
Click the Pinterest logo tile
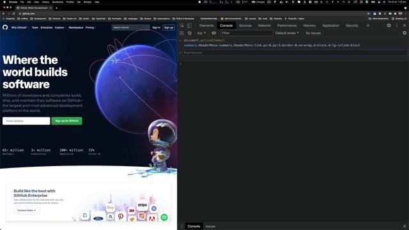click(121, 217)
